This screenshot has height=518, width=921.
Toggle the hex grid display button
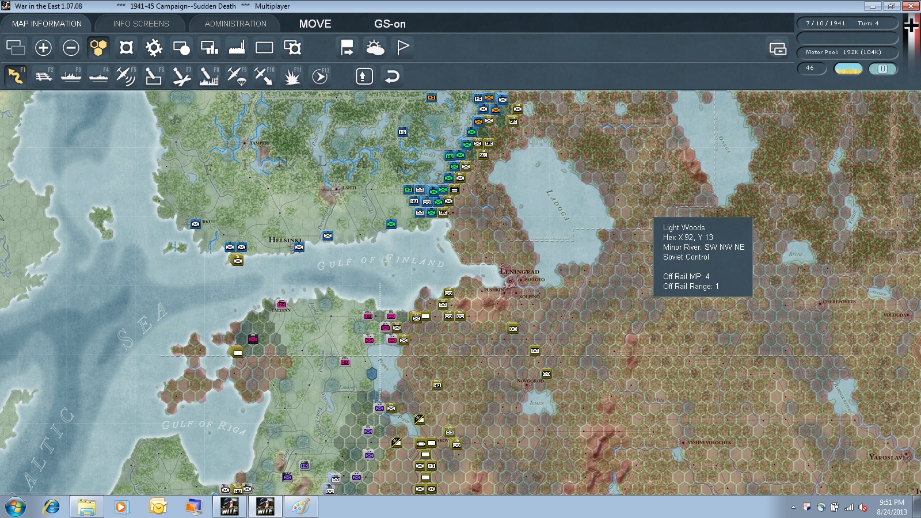pyautogui.click(x=98, y=47)
